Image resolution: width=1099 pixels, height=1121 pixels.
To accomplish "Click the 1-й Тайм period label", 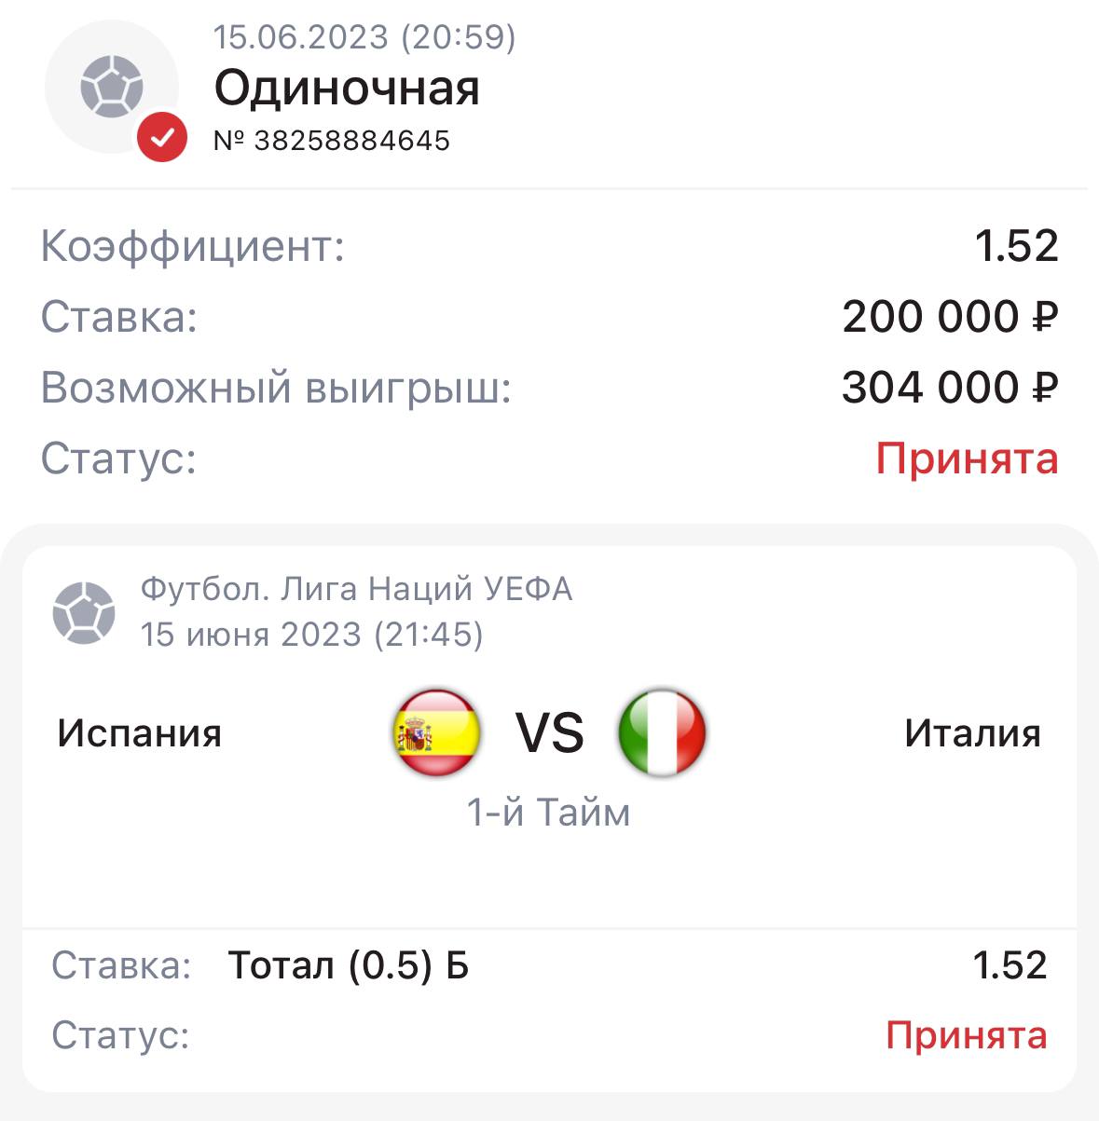I will pyautogui.click(x=549, y=813).
